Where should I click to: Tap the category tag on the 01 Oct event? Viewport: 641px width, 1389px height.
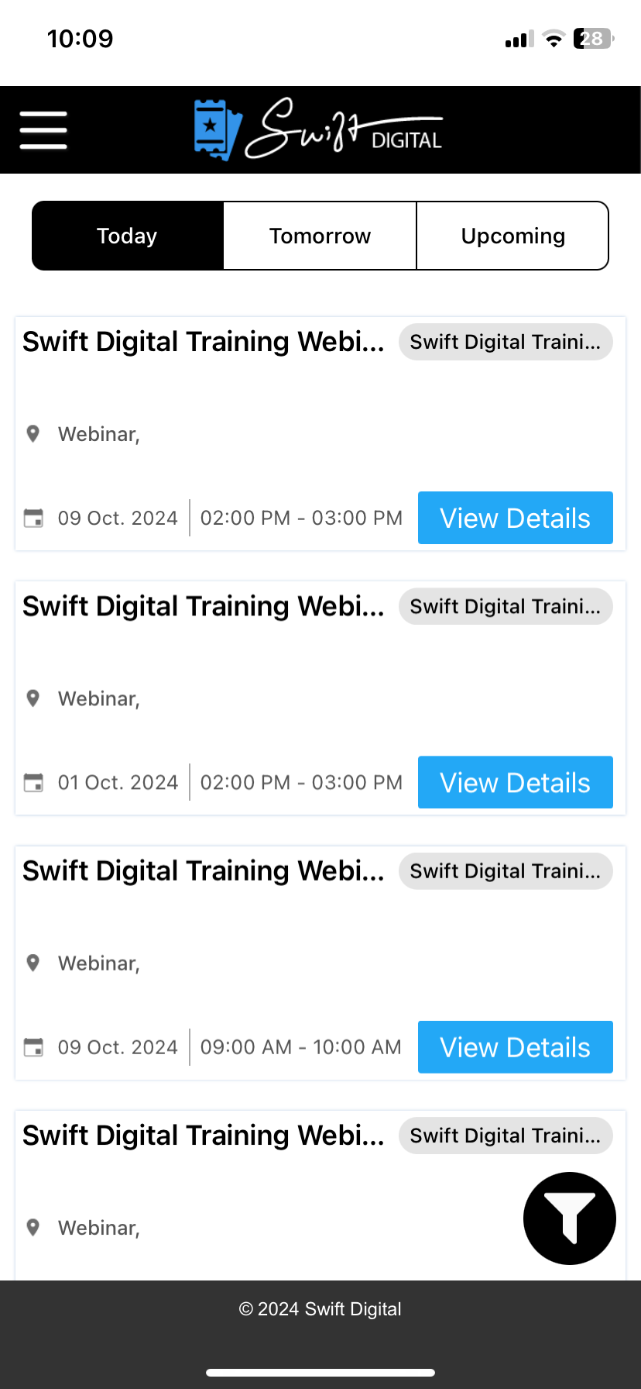click(506, 606)
